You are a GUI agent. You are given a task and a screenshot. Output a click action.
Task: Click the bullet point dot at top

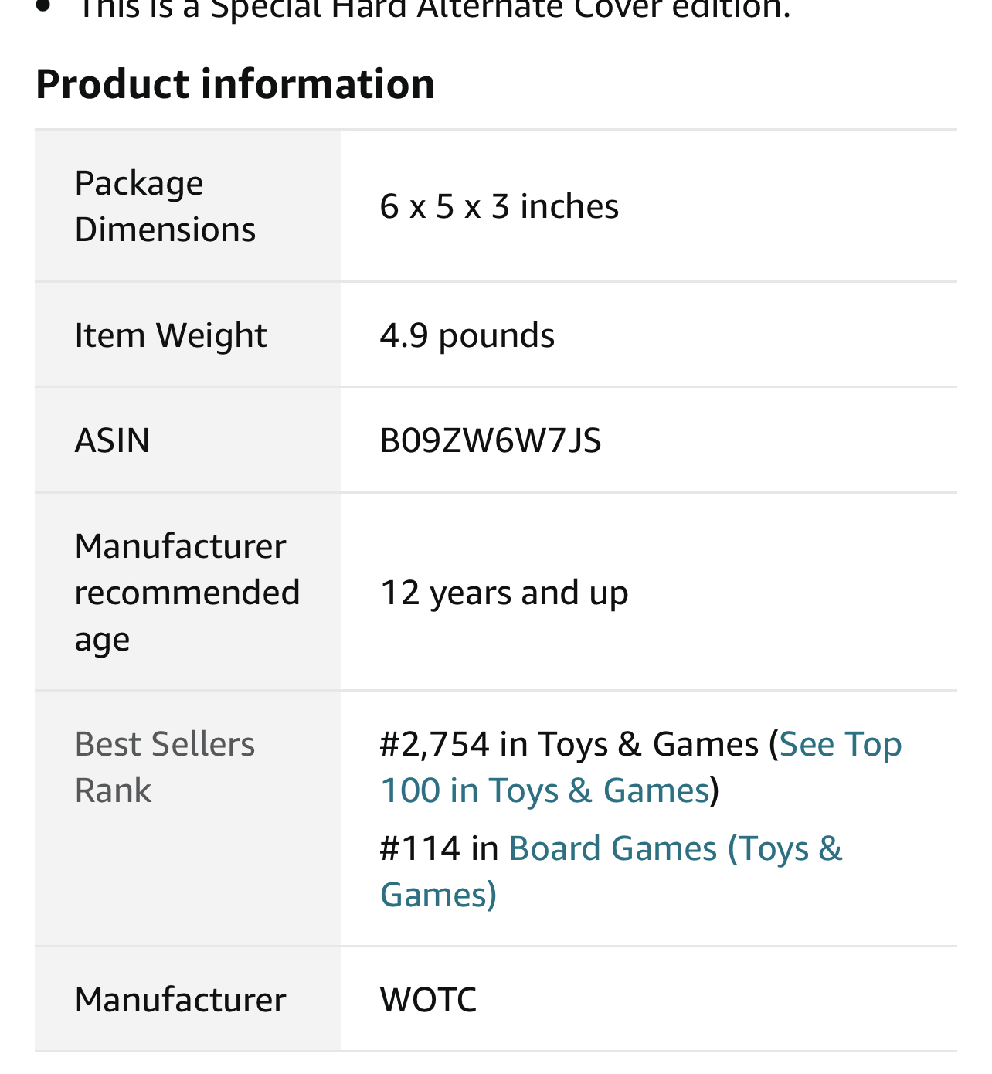point(43,6)
